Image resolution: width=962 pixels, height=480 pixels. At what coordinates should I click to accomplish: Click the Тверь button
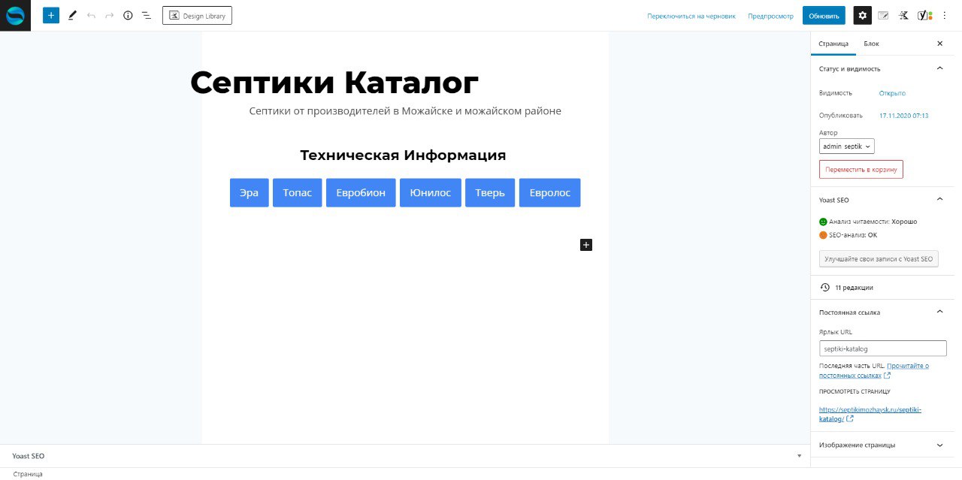490,192
